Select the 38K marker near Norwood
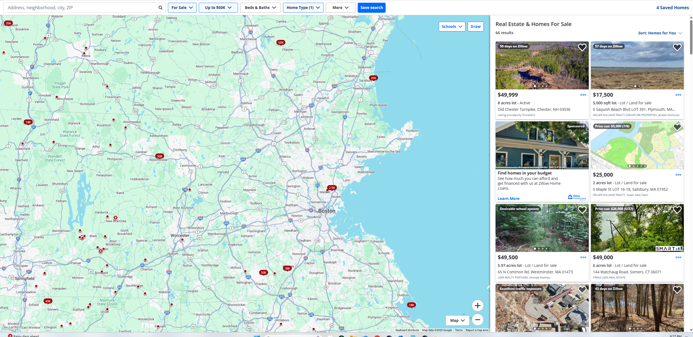693x337 pixels. click(x=287, y=268)
